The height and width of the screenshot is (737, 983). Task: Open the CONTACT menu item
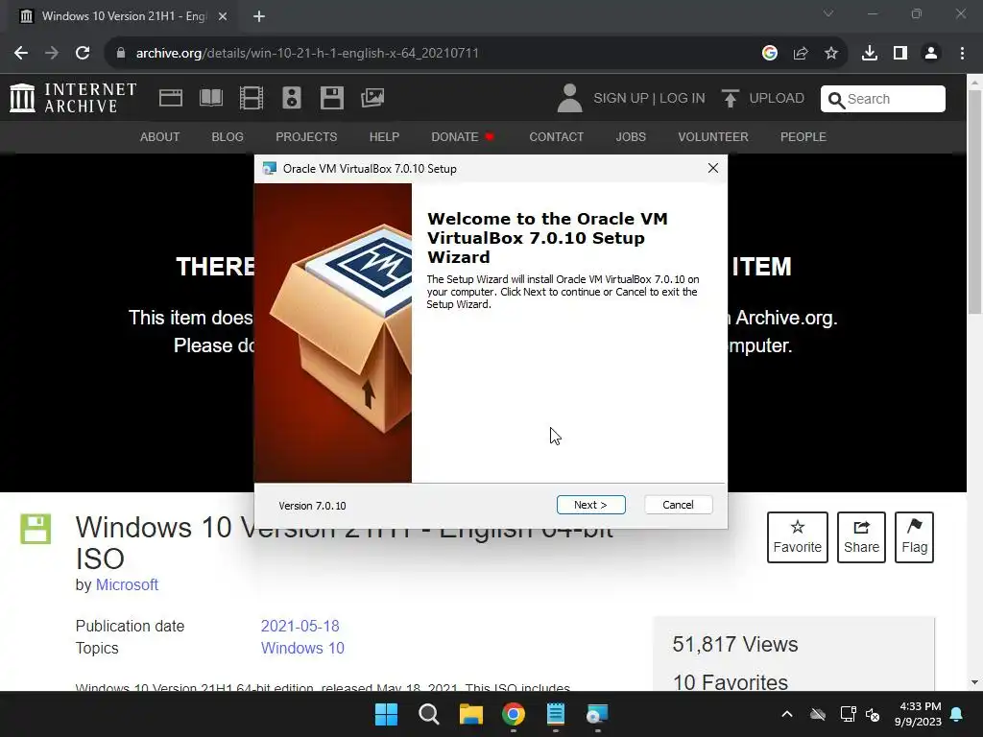[x=556, y=136]
